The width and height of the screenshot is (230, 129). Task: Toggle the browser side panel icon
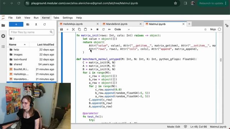(185, 3)
